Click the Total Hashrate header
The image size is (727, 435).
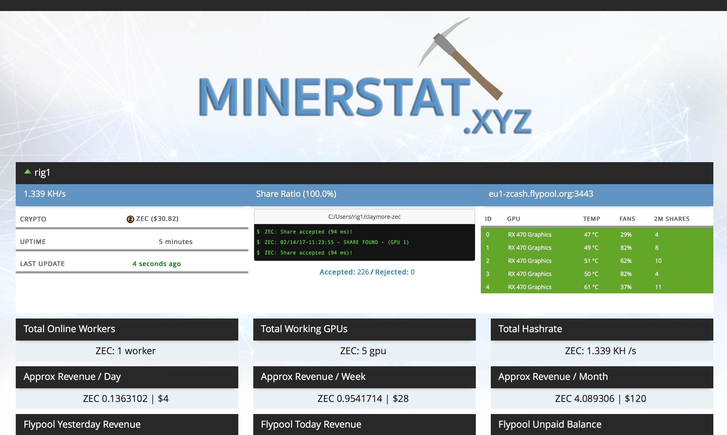[x=602, y=329]
